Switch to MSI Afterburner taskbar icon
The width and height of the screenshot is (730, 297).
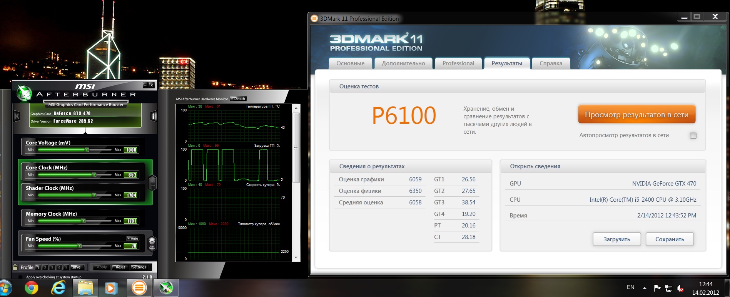(x=166, y=288)
